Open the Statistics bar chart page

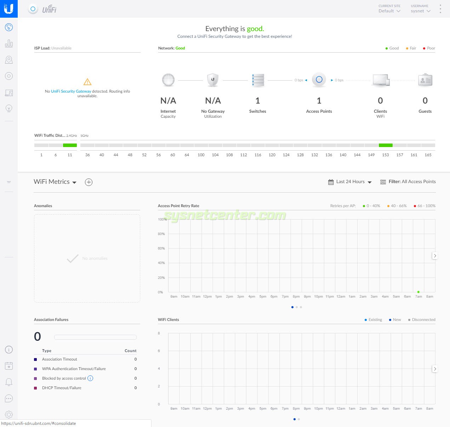click(x=9, y=43)
